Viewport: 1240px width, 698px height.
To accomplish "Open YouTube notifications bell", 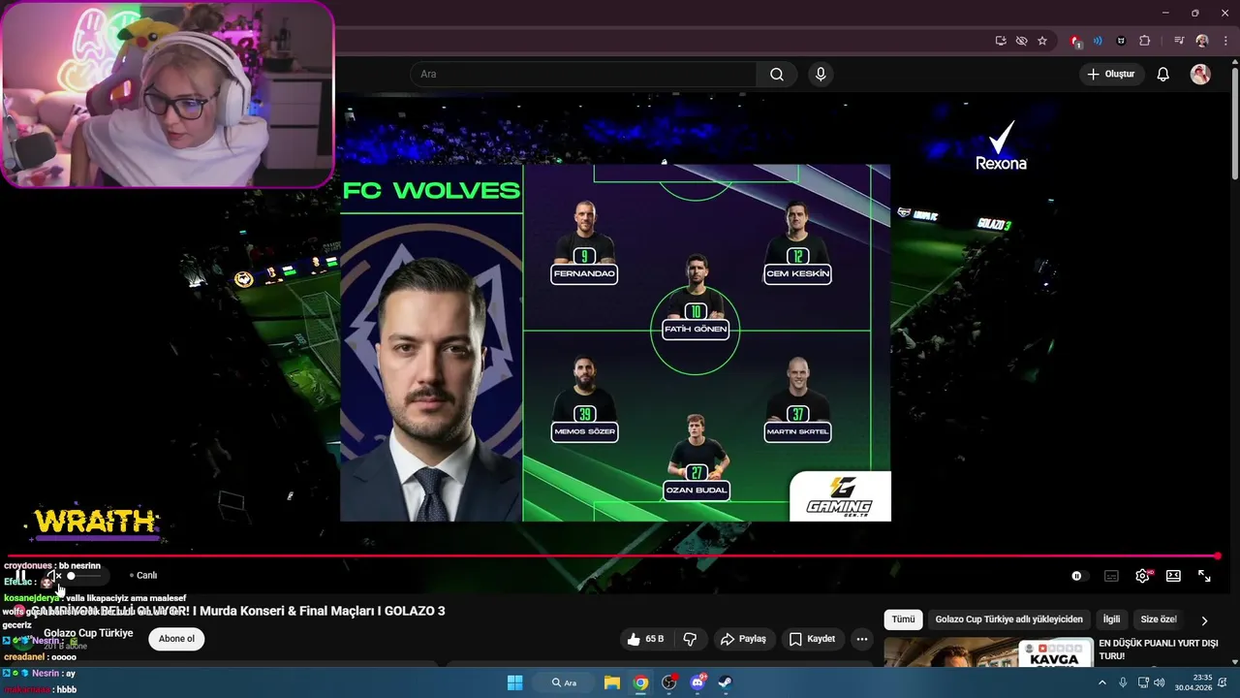I will click(1163, 75).
